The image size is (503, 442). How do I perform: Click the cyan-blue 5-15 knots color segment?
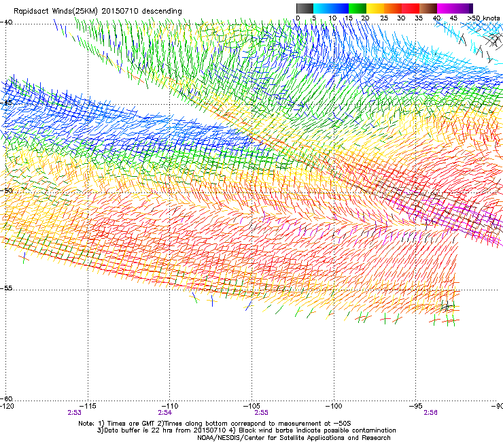(x=331, y=8)
